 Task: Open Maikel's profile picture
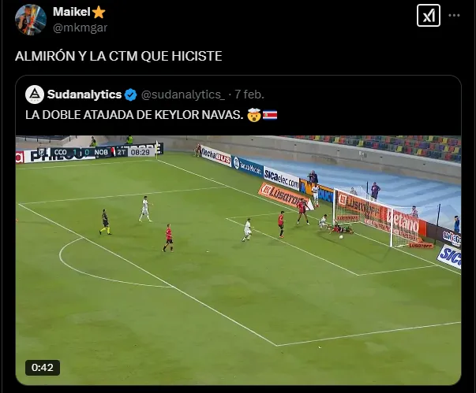click(31, 20)
